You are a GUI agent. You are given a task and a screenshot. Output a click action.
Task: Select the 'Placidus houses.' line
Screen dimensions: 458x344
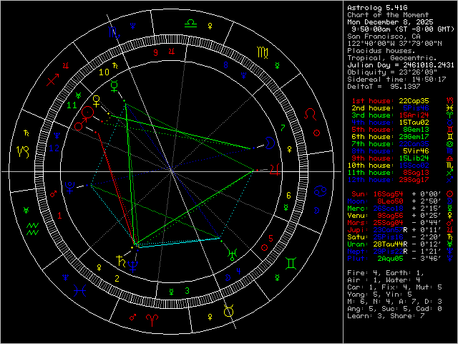[x=381, y=51]
